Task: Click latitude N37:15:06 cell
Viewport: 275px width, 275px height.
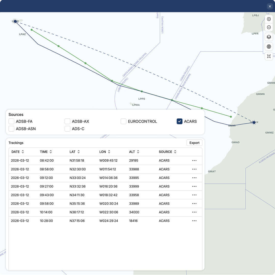Action: [x=77, y=221]
